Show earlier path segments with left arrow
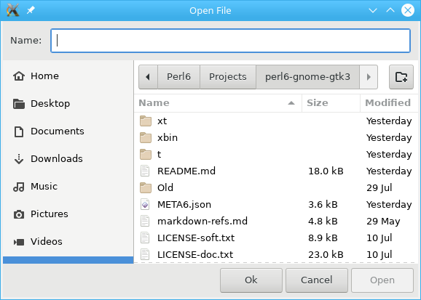 tap(148, 77)
